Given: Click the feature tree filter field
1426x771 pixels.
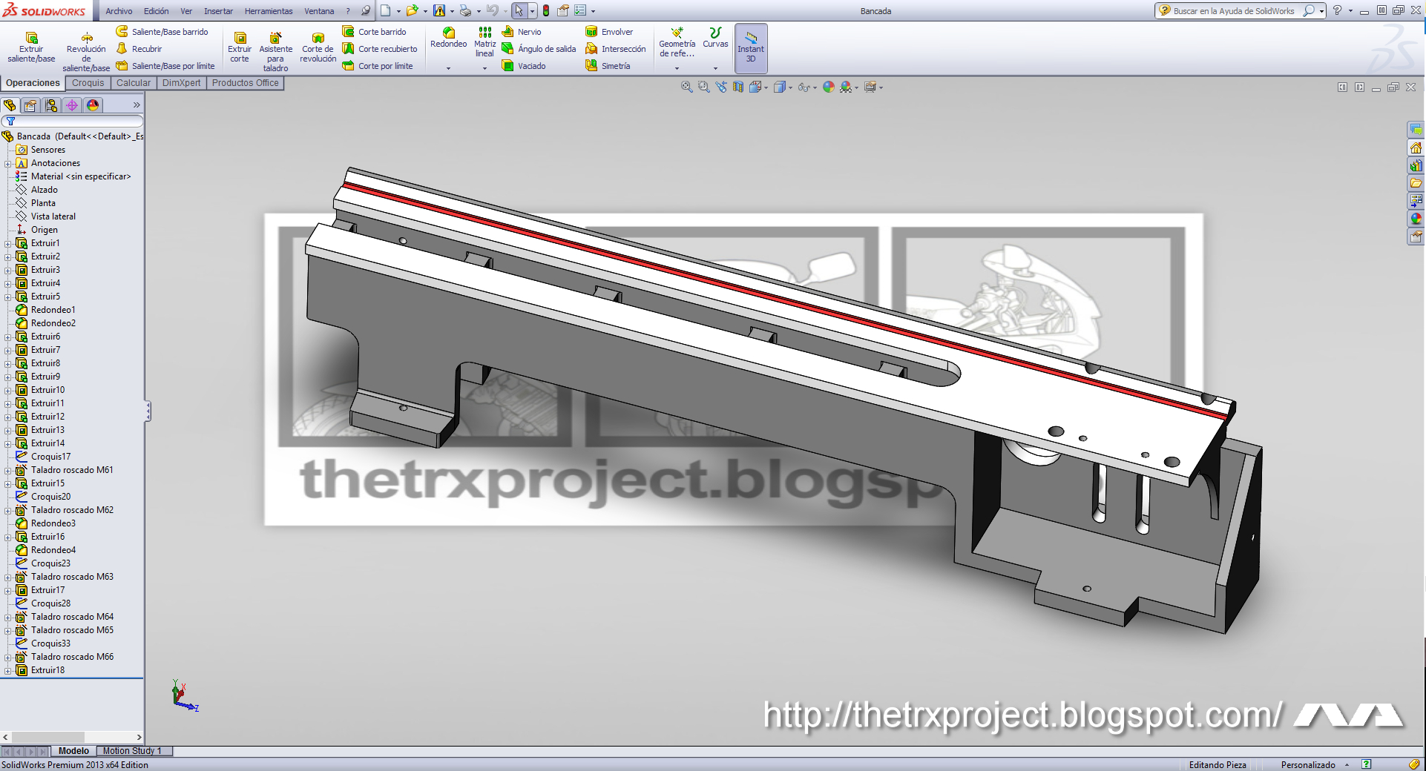Looking at the screenshot, I should coord(72,121).
